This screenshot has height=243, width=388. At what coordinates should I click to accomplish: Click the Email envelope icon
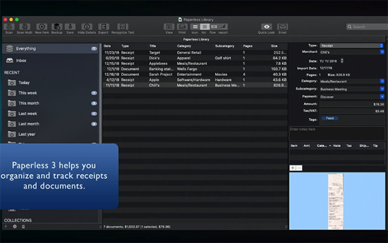(x=283, y=27)
